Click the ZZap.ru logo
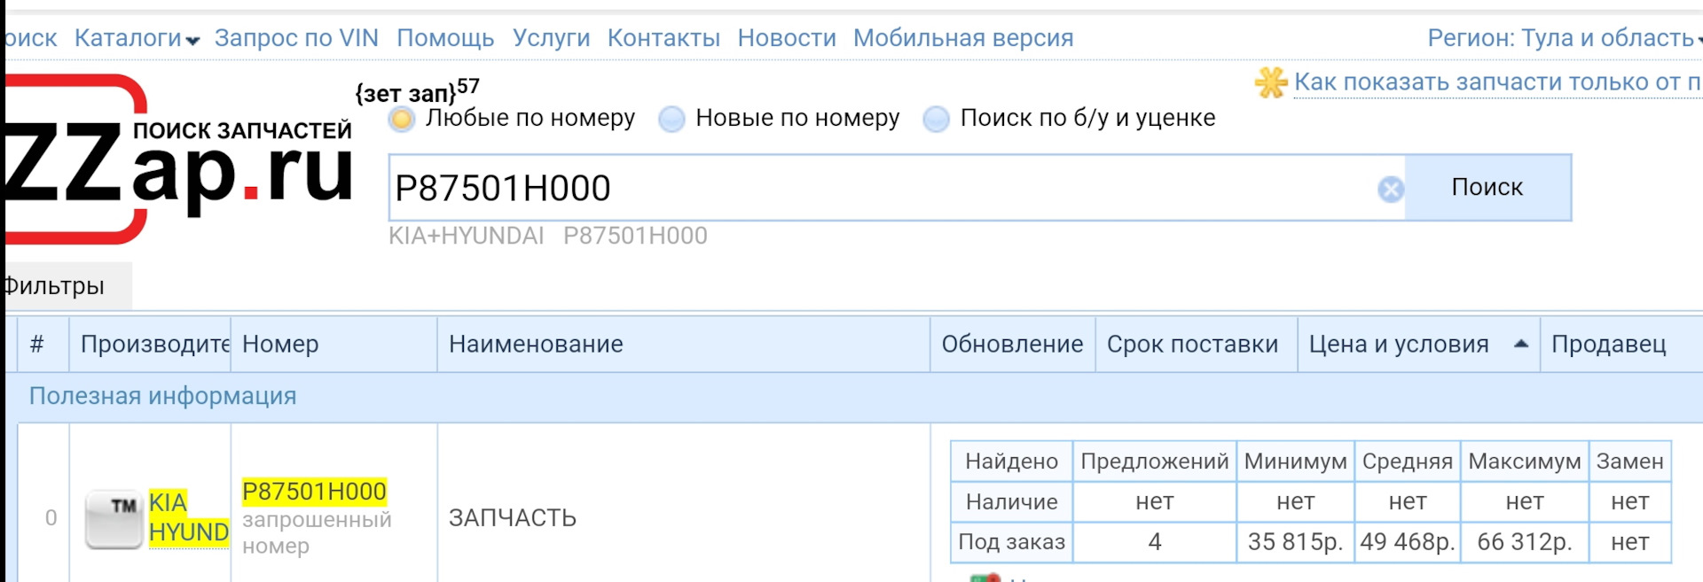The height and width of the screenshot is (582, 1703). (x=177, y=159)
